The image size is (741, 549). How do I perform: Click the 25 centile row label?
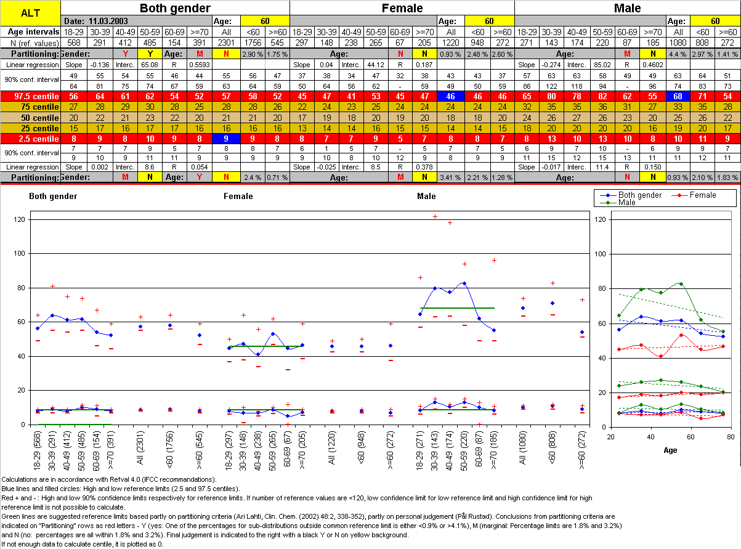[31, 128]
